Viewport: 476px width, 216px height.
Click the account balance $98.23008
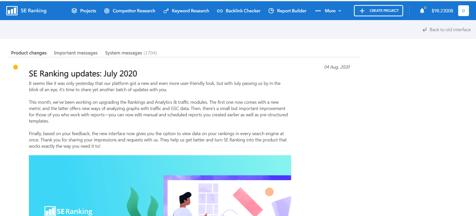pyautogui.click(x=442, y=11)
